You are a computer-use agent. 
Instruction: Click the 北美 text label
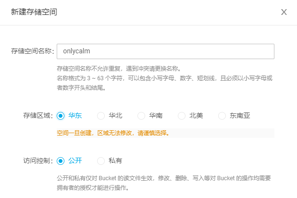[x=196, y=115]
